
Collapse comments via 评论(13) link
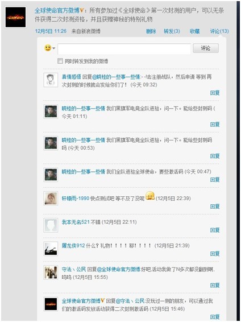click(x=219, y=31)
